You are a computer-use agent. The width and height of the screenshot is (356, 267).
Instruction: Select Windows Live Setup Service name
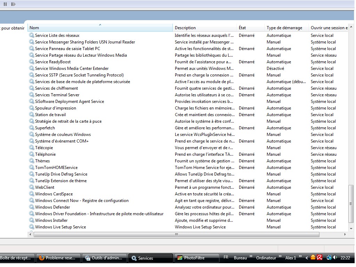(x=60, y=227)
